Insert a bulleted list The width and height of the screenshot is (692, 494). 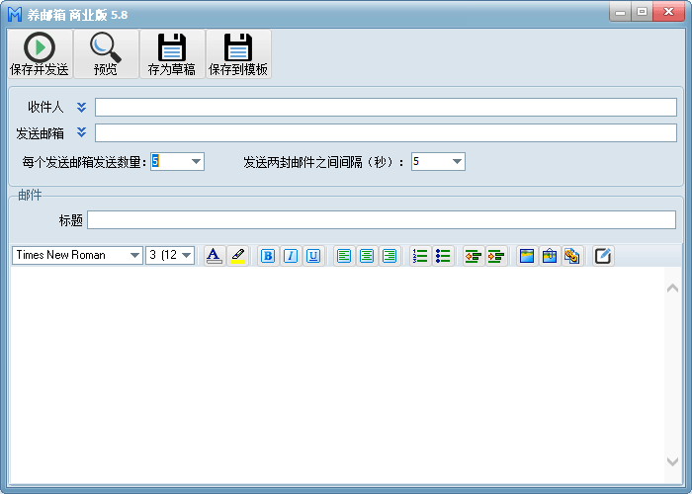(x=443, y=256)
